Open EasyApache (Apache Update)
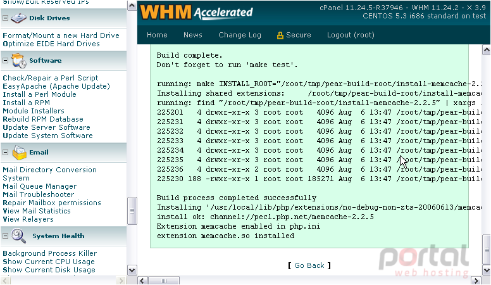Viewport: 491px width, 285px height. pos(56,86)
